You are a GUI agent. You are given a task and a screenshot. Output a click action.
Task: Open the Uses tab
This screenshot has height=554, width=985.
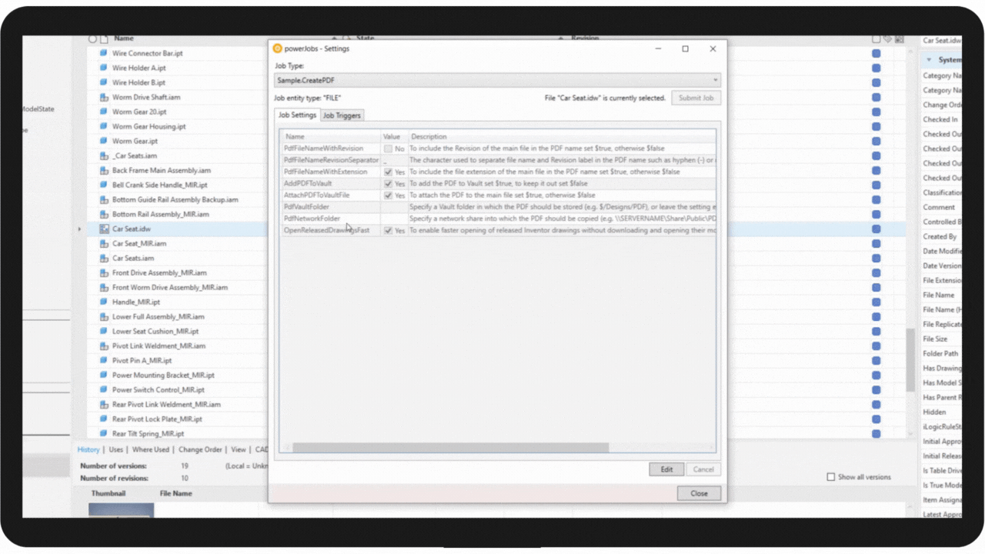[115, 449]
